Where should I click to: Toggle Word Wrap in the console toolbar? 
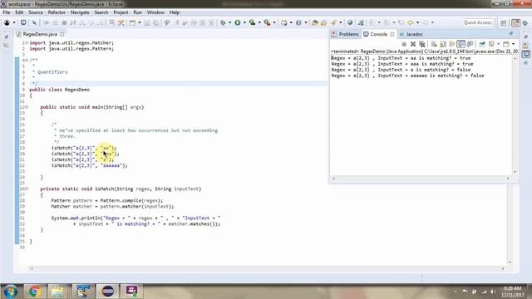tap(451, 44)
